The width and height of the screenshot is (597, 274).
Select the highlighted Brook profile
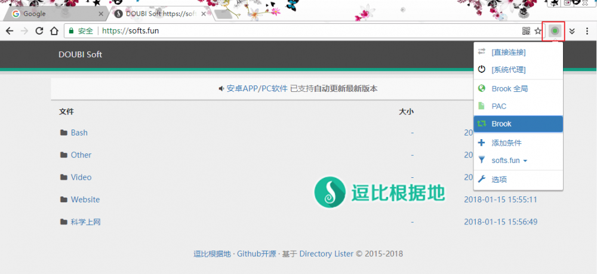tap(501, 124)
